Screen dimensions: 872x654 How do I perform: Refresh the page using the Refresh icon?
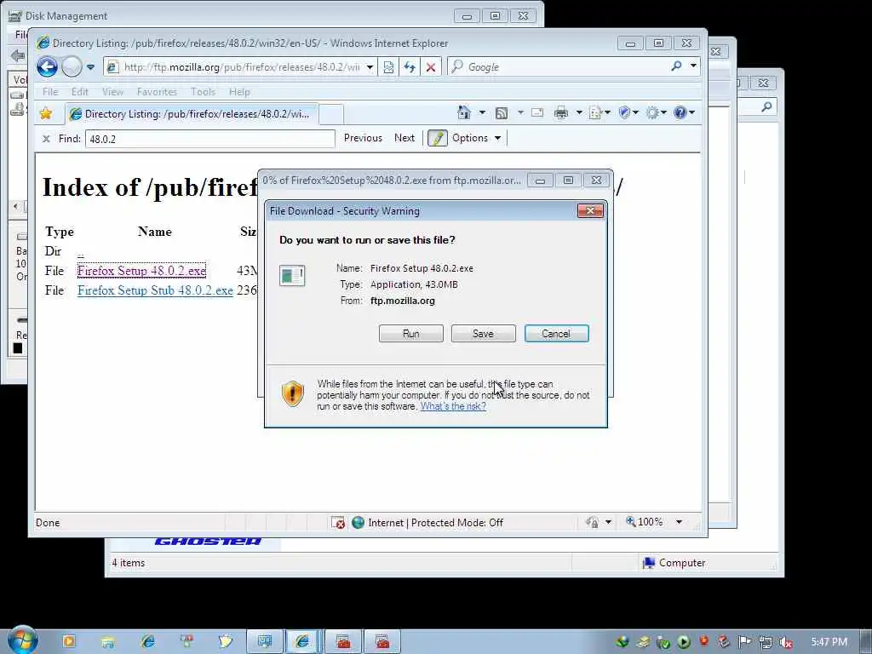[x=410, y=67]
